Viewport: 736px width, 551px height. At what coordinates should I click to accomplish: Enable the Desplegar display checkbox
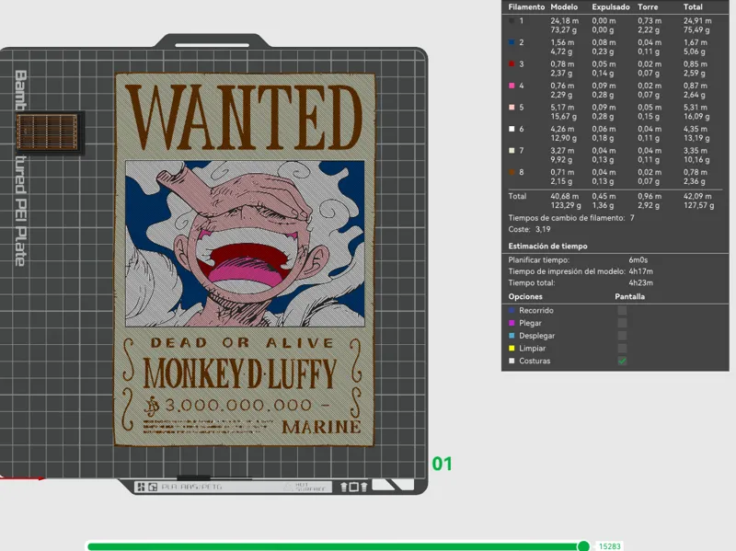pos(622,336)
